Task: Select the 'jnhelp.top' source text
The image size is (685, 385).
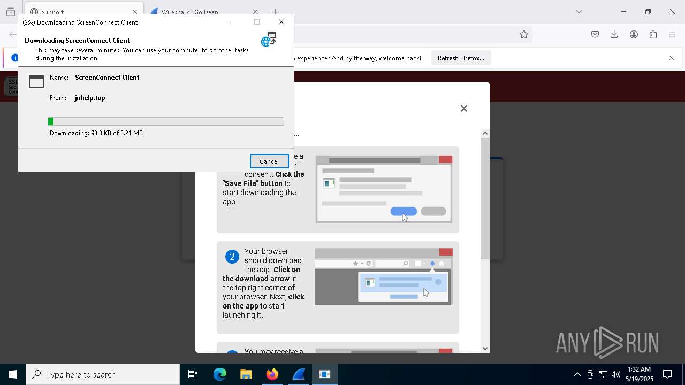Action: pos(90,98)
